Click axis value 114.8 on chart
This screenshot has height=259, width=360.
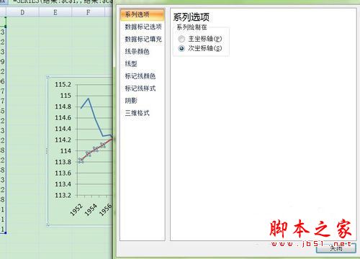coord(63,106)
